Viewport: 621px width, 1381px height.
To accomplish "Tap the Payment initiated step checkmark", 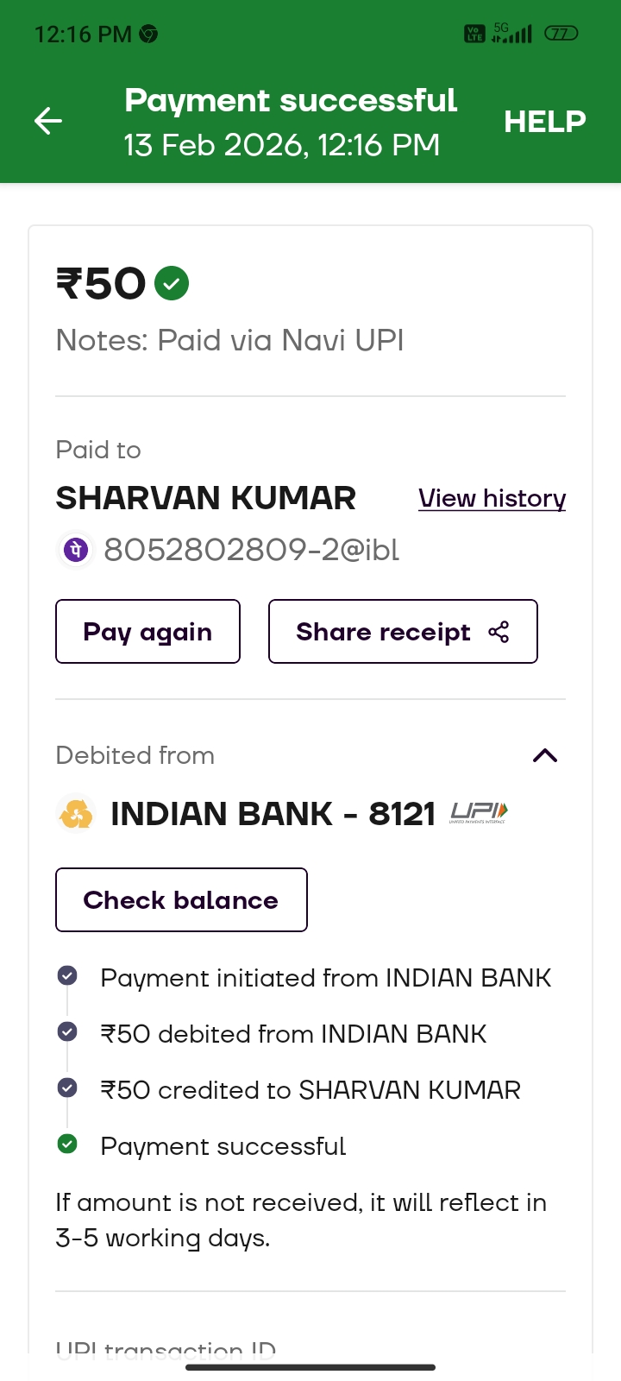I will point(67,976).
